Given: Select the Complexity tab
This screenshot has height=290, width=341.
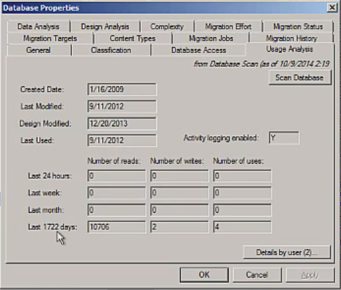Looking at the screenshot, I should [x=167, y=27].
